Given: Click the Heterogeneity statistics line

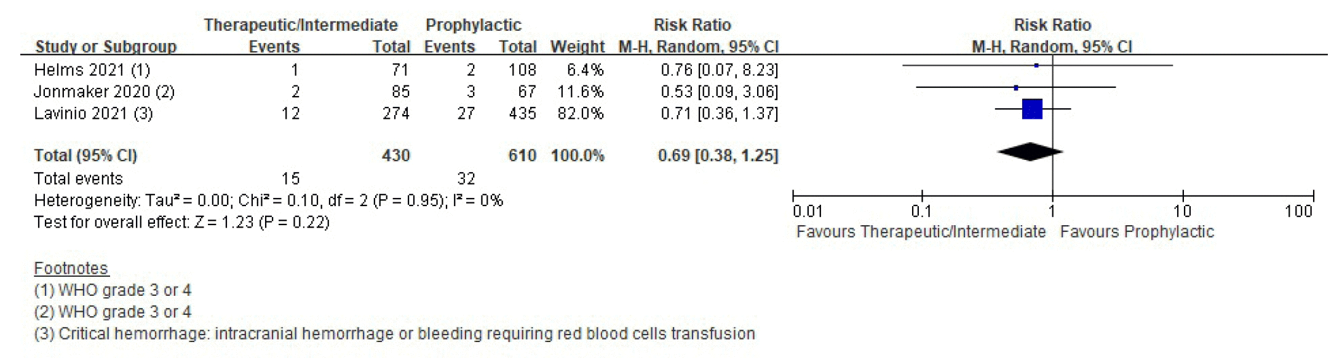Looking at the screenshot, I should point(268,201).
